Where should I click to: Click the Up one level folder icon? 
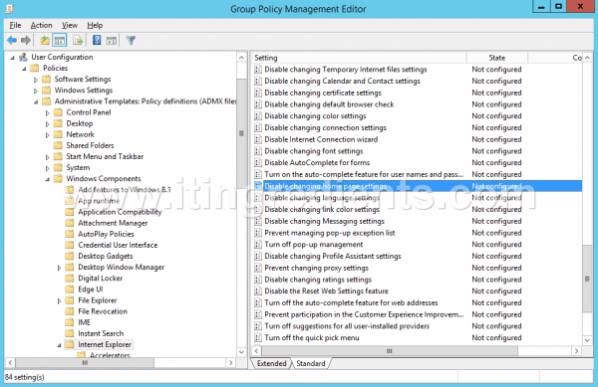click(45, 40)
